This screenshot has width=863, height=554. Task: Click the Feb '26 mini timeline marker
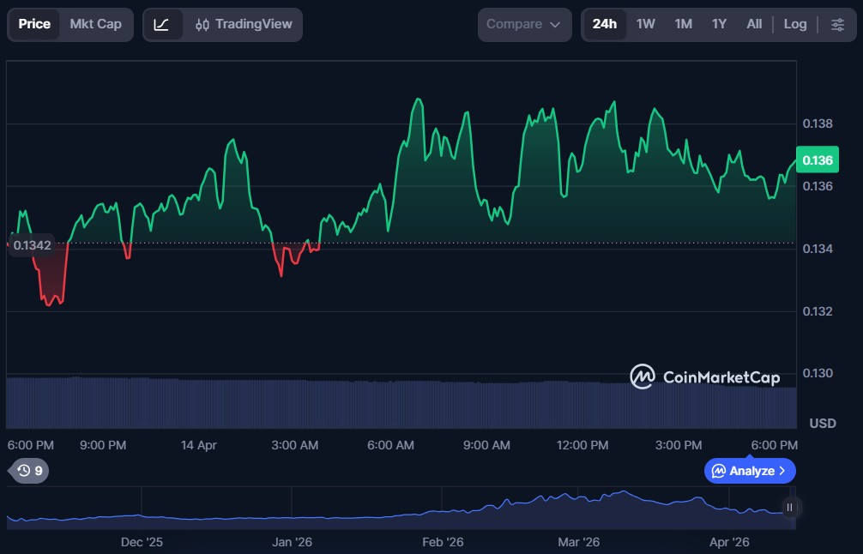coord(443,542)
